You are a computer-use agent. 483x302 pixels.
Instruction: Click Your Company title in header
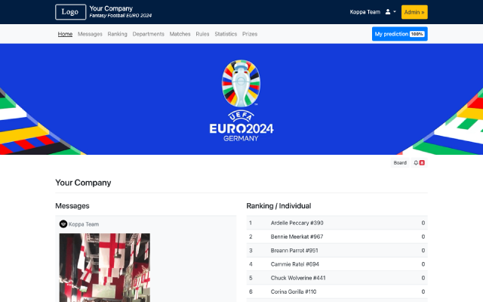[111, 8]
